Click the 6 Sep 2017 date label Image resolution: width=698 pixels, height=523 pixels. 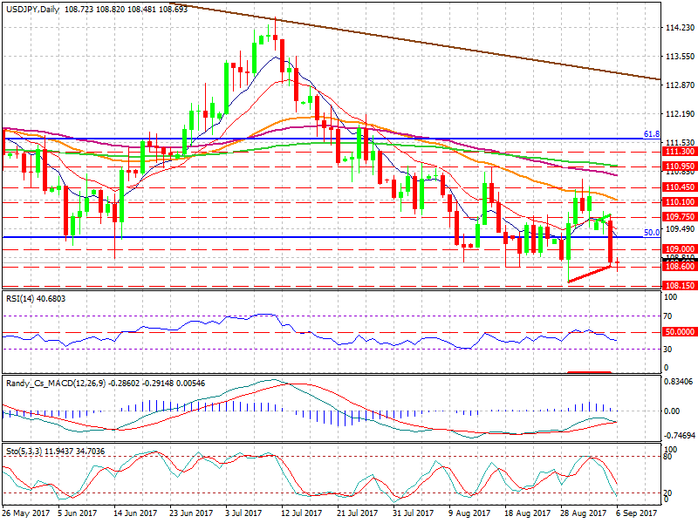coord(637,513)
